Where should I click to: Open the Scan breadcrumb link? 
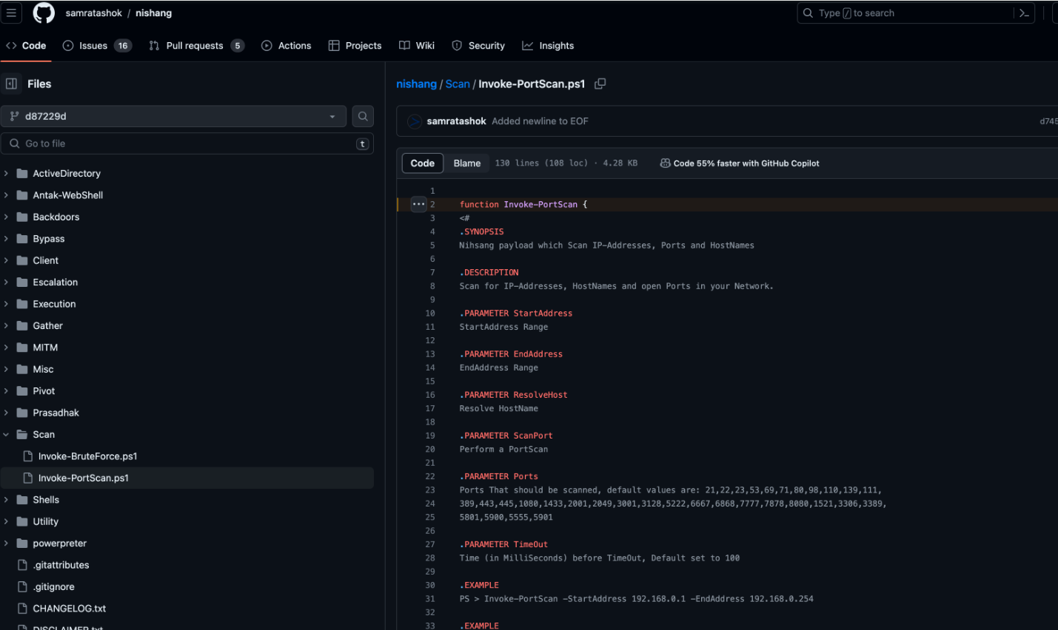click(458, 84)
